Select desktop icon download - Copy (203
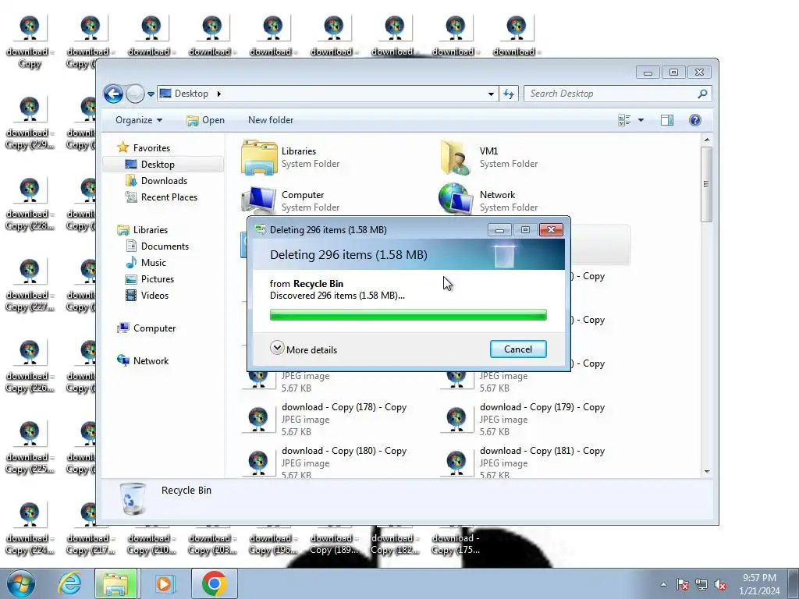Viewport: 799px width, 599px height. 212,544
